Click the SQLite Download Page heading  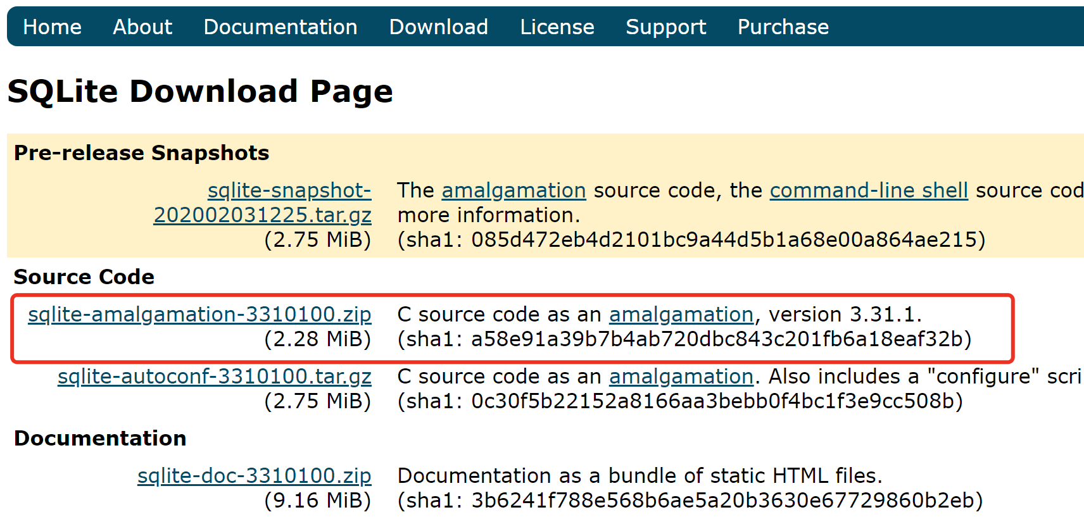tap(200, 91)
